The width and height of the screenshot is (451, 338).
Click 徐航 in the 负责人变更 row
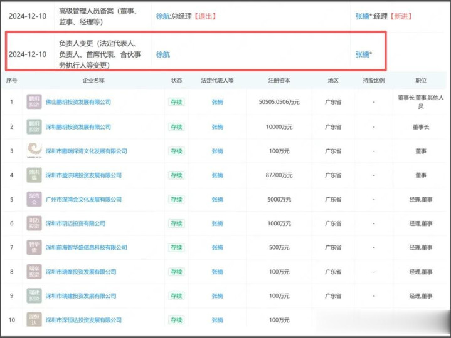163,55
